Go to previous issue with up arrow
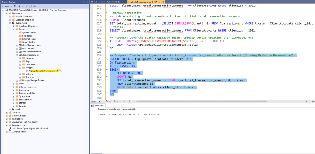 pos(124,101)
